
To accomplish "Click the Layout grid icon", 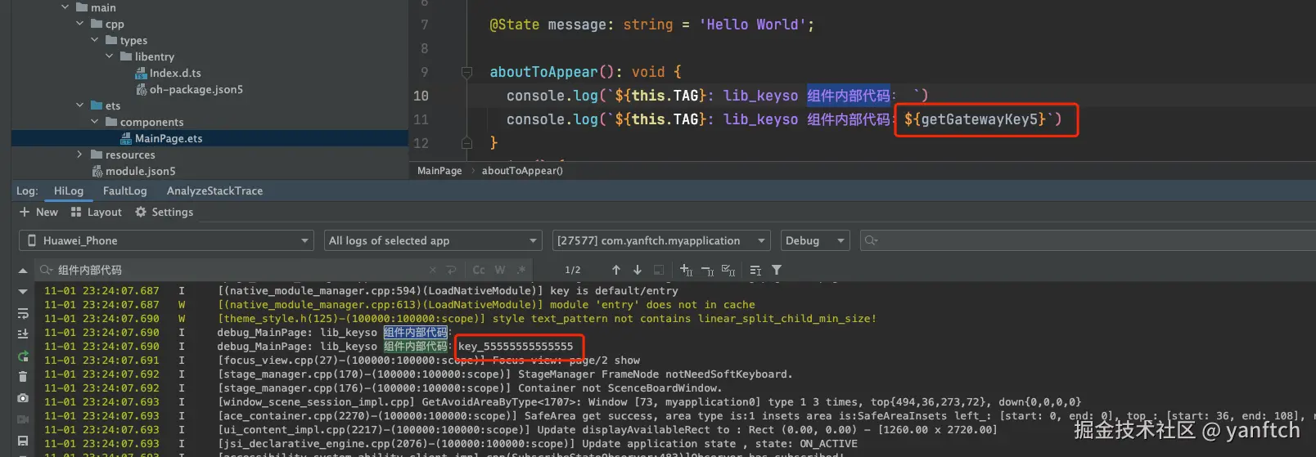I will [x=76, y=212].
